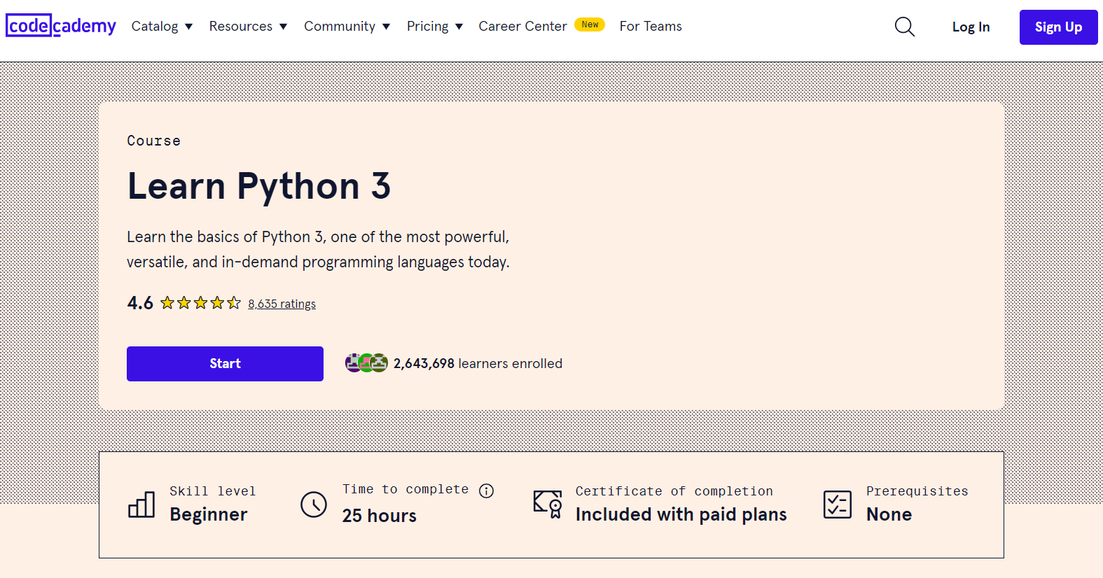Click the New badge on Career Center
This screenshot has width=1103, height=578.
point(590,24)
